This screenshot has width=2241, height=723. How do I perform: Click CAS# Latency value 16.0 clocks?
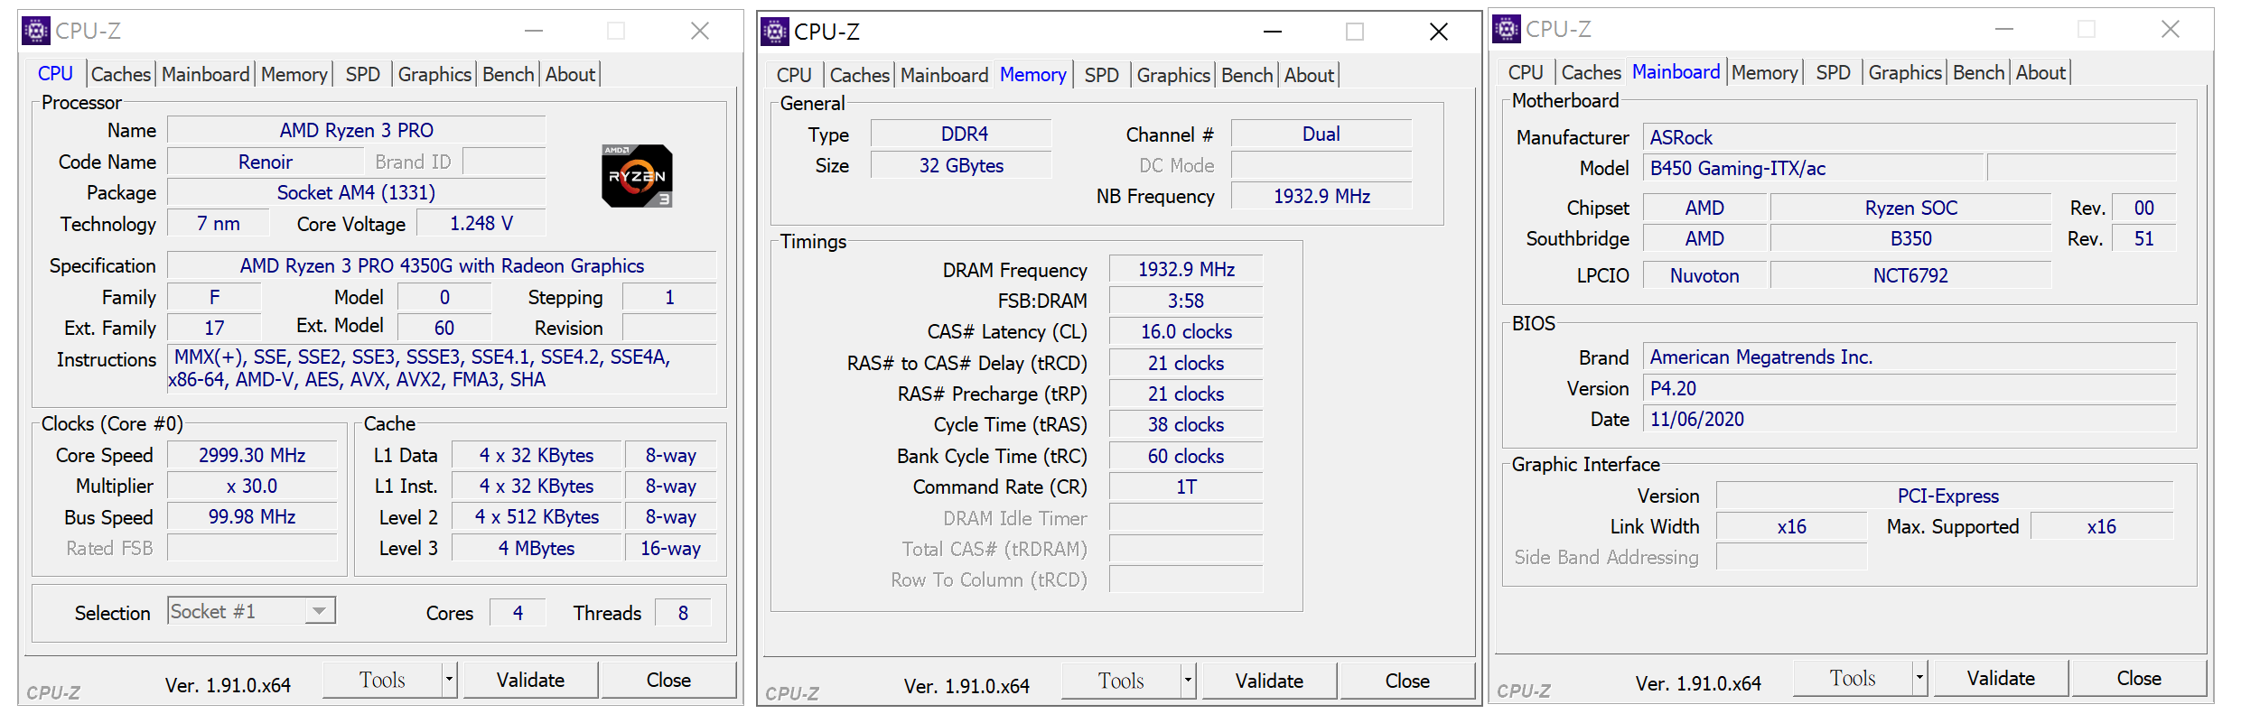click(1186, 331)
